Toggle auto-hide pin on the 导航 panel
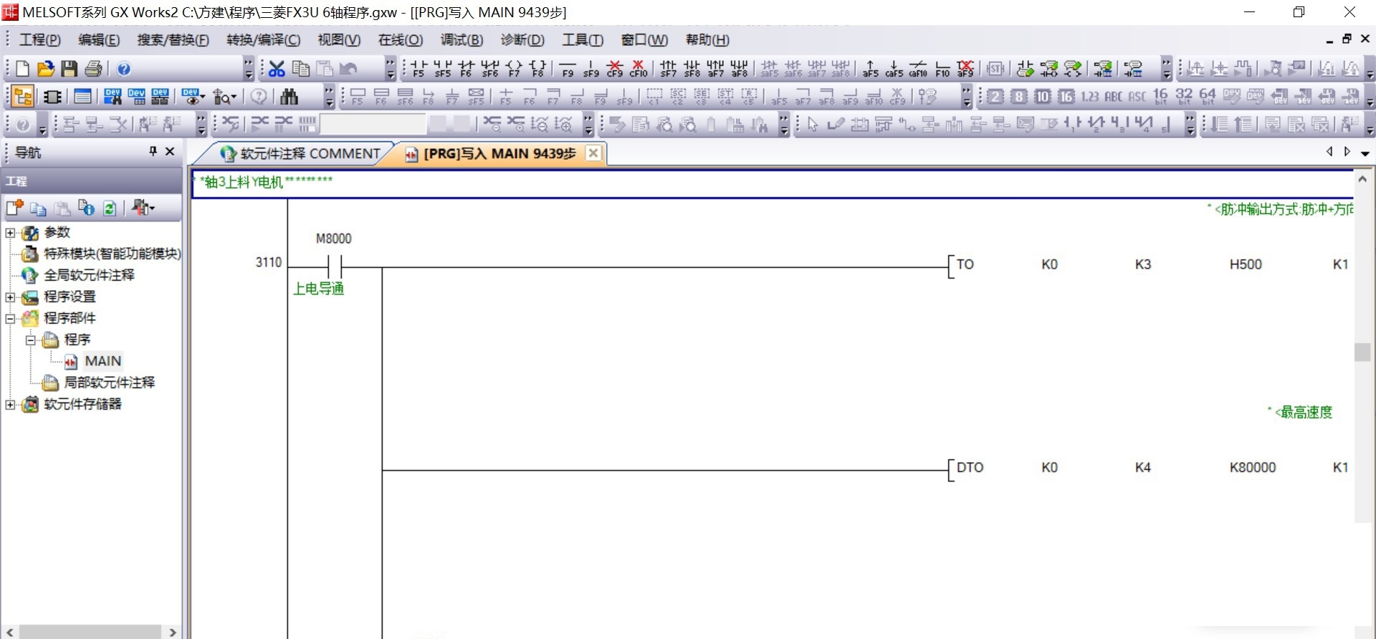This screenshot has height=639, width=1376. [153, 151]
